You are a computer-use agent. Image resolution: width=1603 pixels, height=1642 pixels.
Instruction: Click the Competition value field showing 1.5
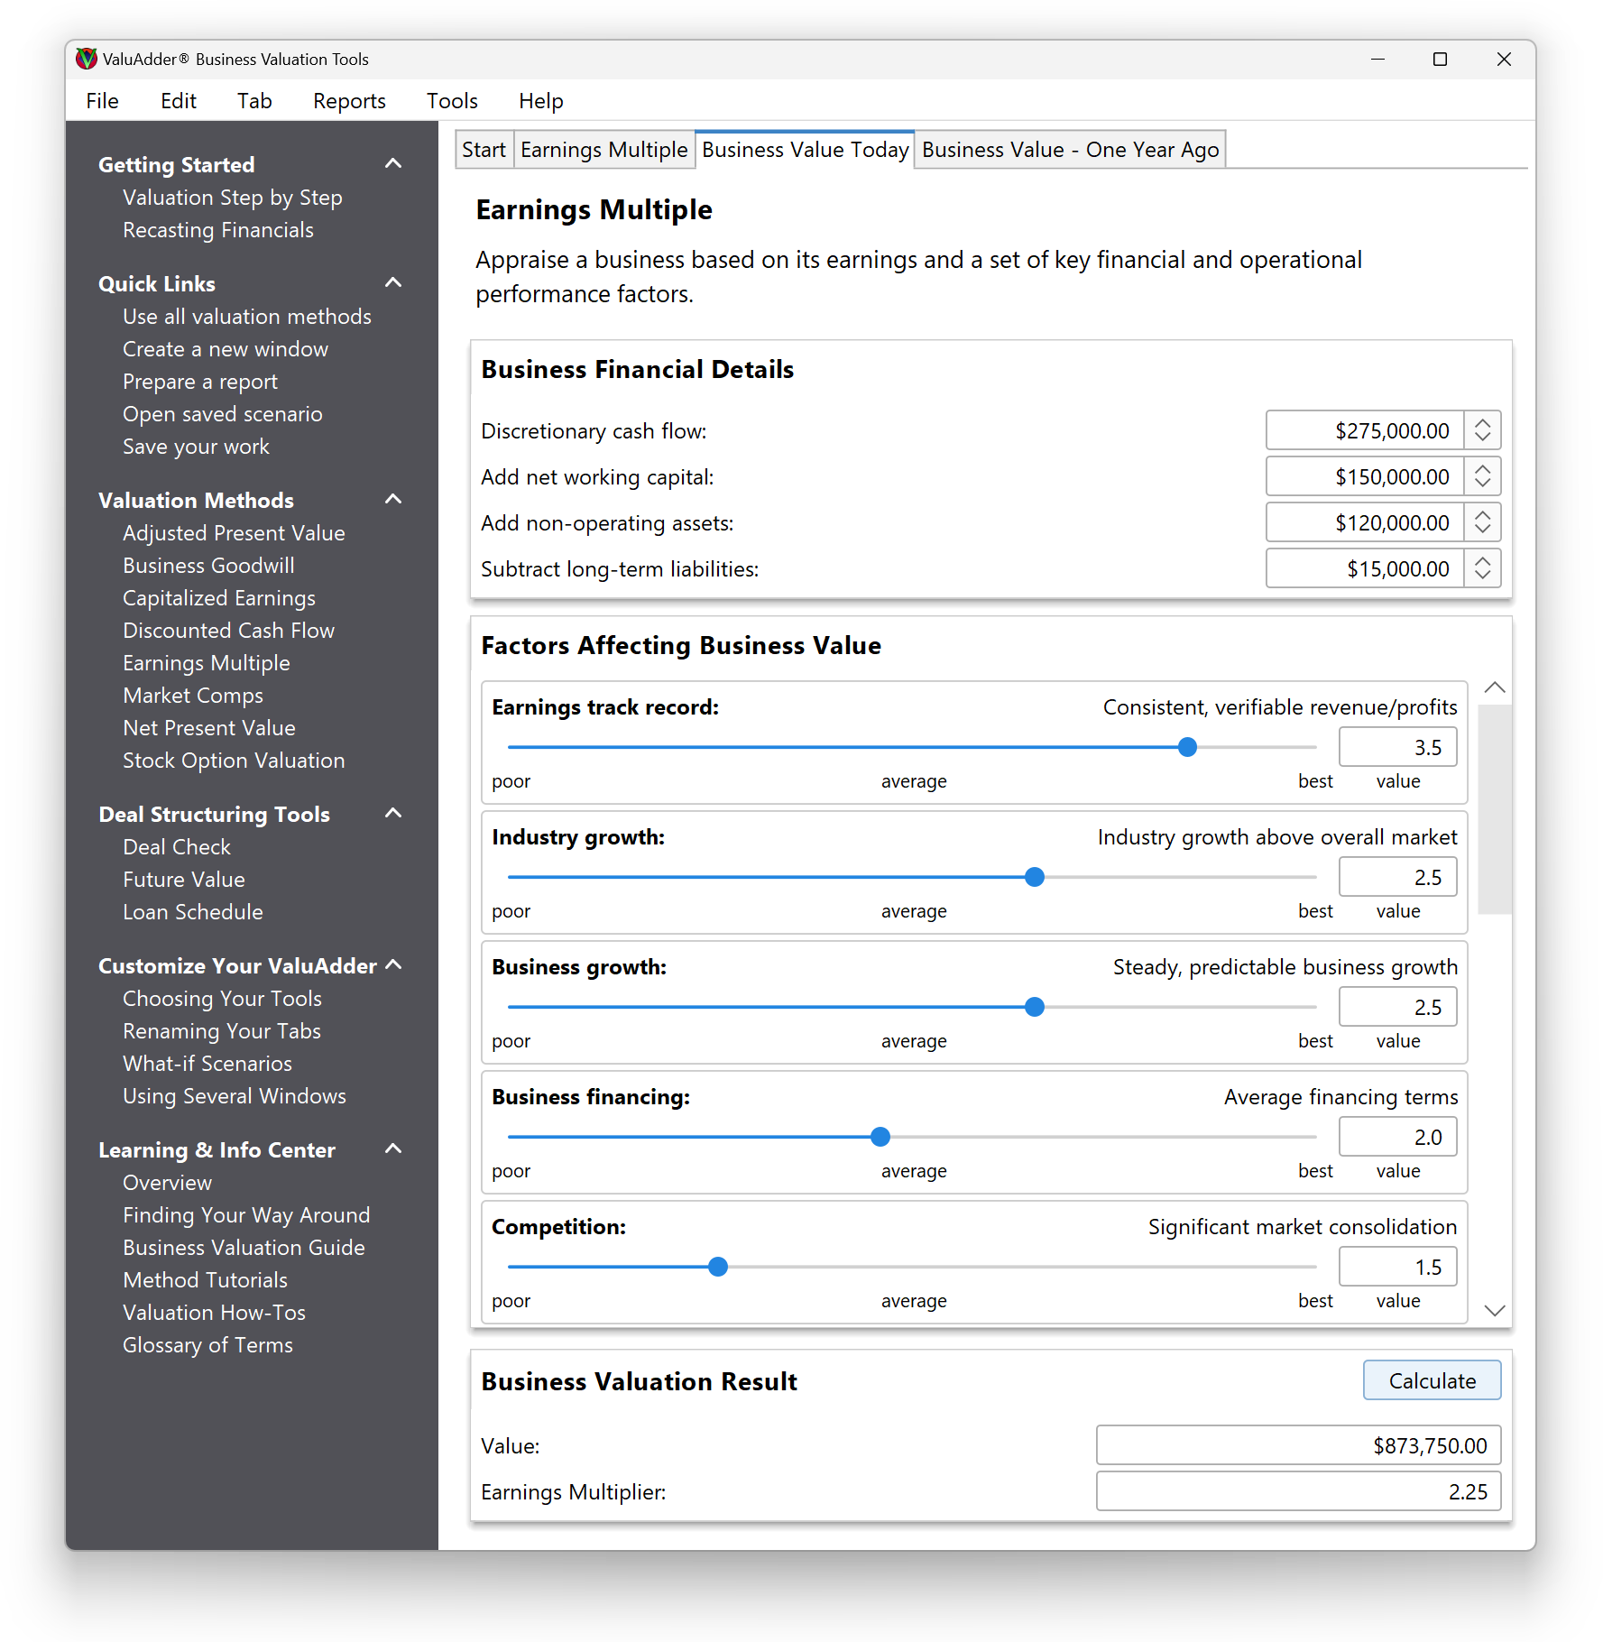(1397, 1267)
